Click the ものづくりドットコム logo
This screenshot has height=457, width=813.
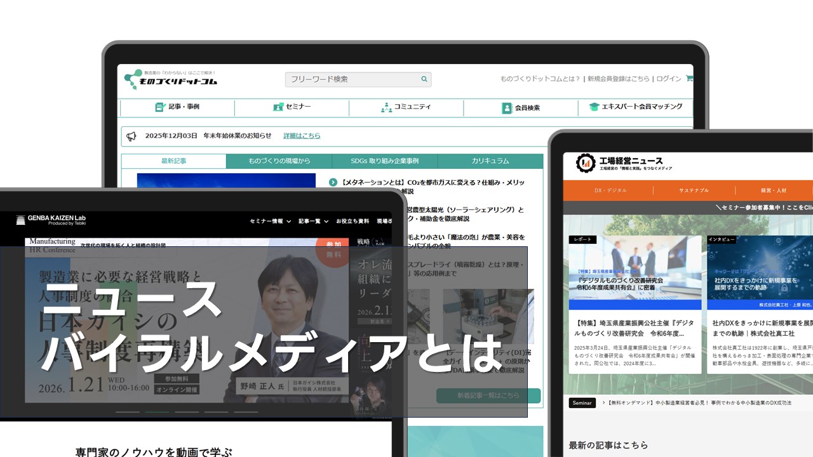171,79
